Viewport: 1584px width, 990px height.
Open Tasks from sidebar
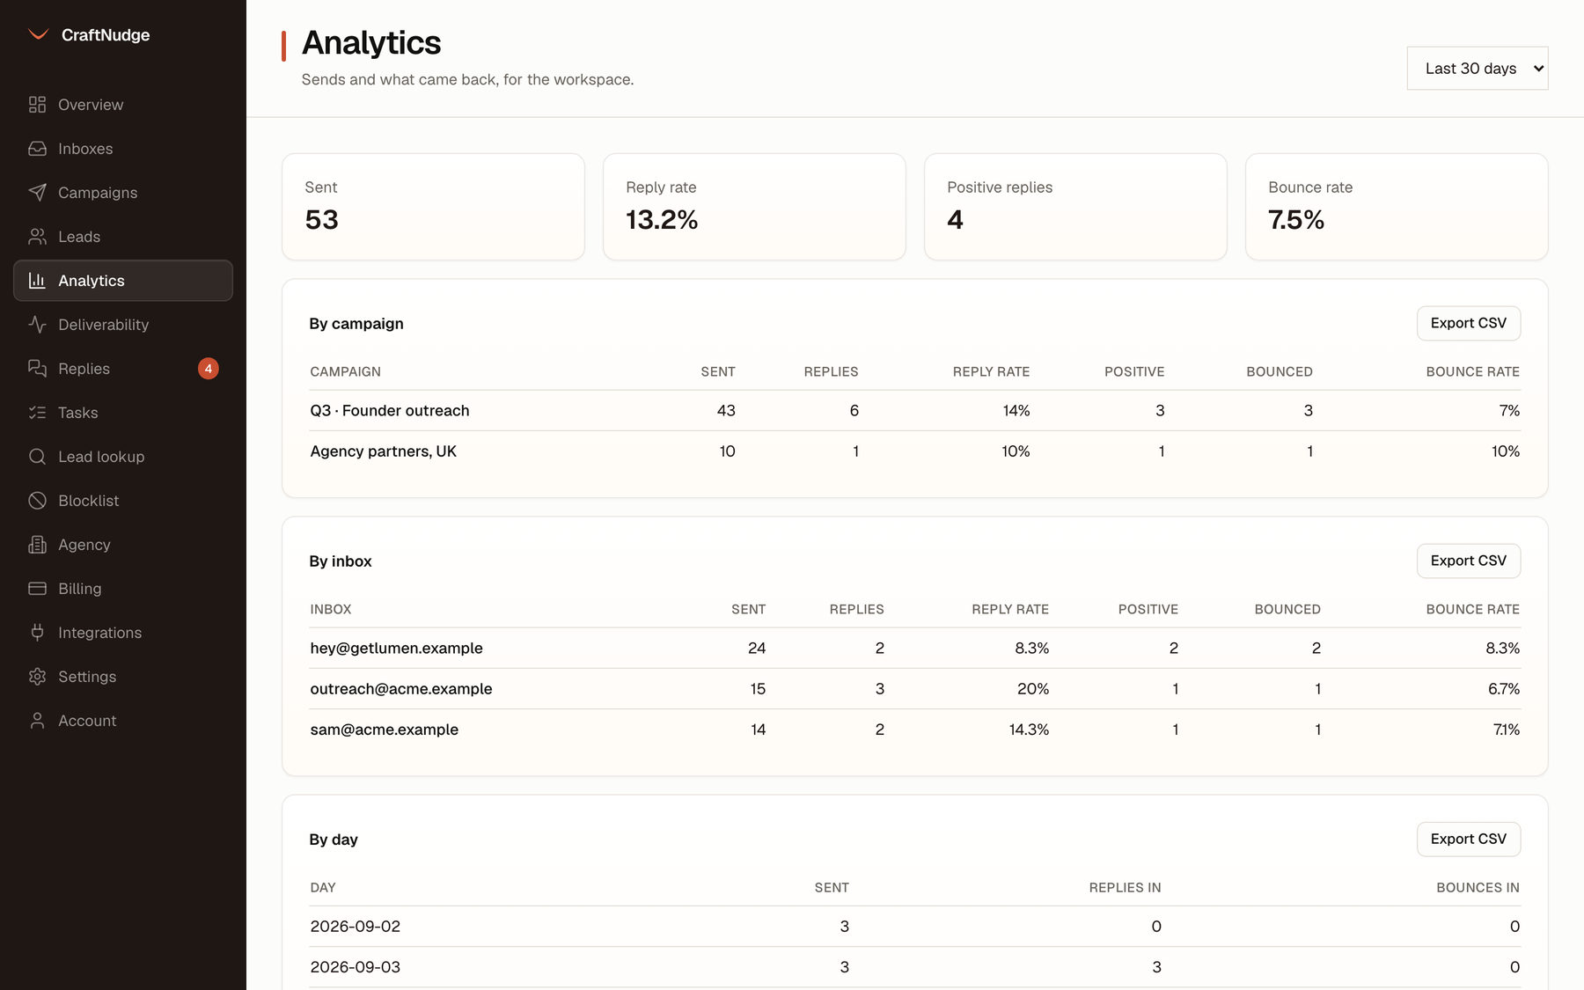click(123, 413)
